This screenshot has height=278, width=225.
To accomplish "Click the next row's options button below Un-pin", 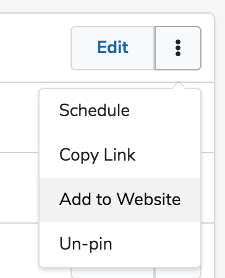I will [x=178, y=273].
